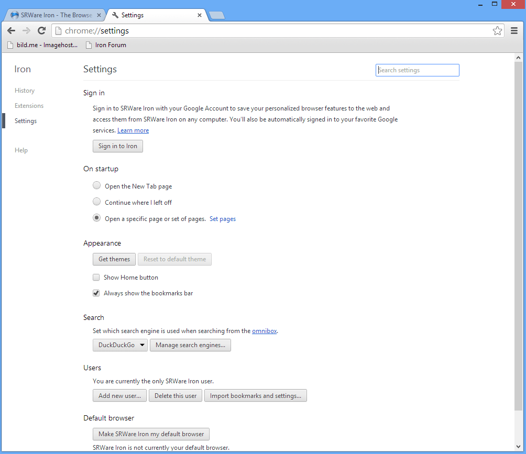Enable Show Home button checkbox
Screen dimensions: 526x454
point(96,278)
